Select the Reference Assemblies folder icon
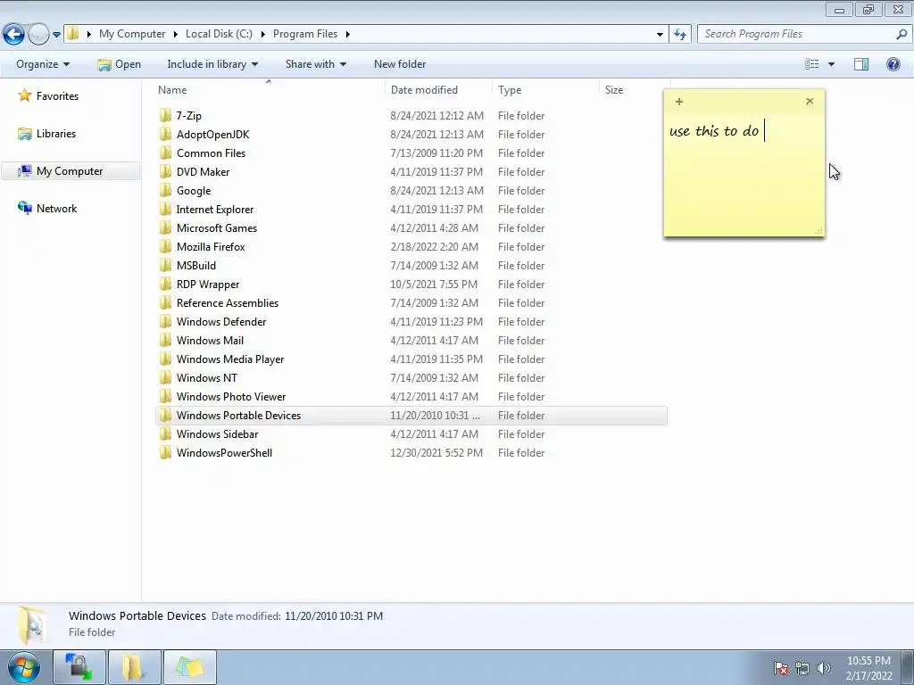914x685 pixels. 165,302
